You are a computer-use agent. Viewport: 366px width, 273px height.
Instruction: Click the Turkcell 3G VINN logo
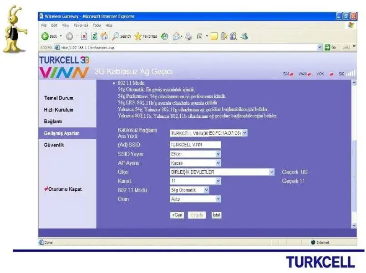pyautogui.click(x=64, y=66)
